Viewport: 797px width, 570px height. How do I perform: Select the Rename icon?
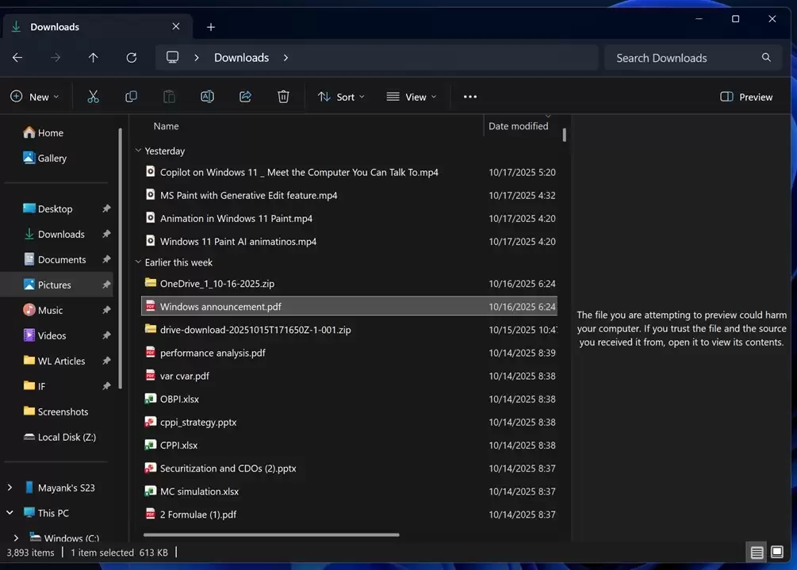[207, 96]
